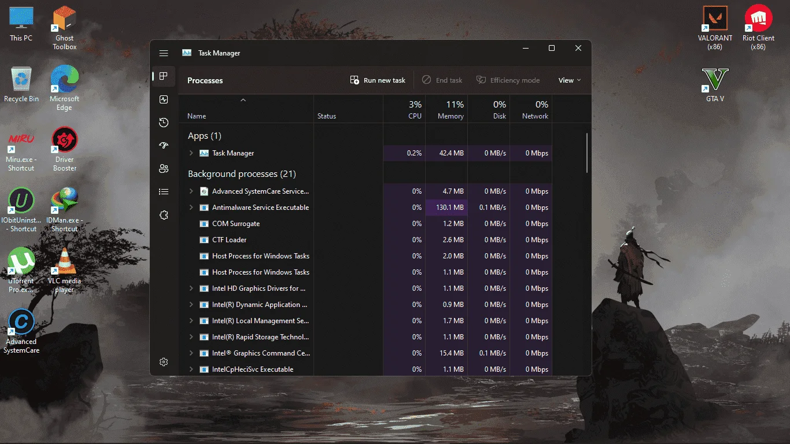Expand Intel(R) Rapid Storage Technology row
Image resolution: width=790 pixels, height=444 pixels.
coord(191,337)
